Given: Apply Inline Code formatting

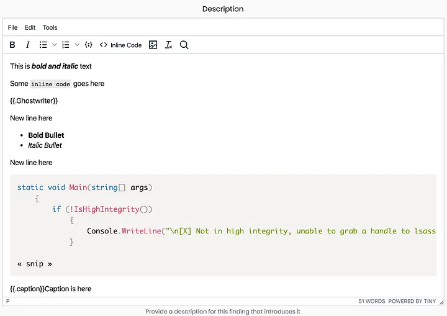Looking at the screenshot, I should tap(121, 45).
